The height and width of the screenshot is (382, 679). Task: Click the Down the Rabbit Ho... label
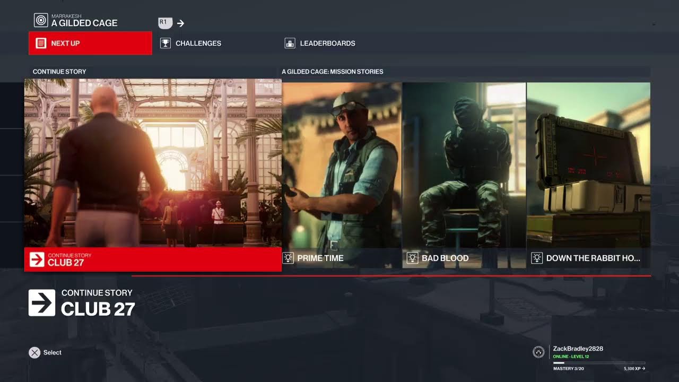[594, 258]
